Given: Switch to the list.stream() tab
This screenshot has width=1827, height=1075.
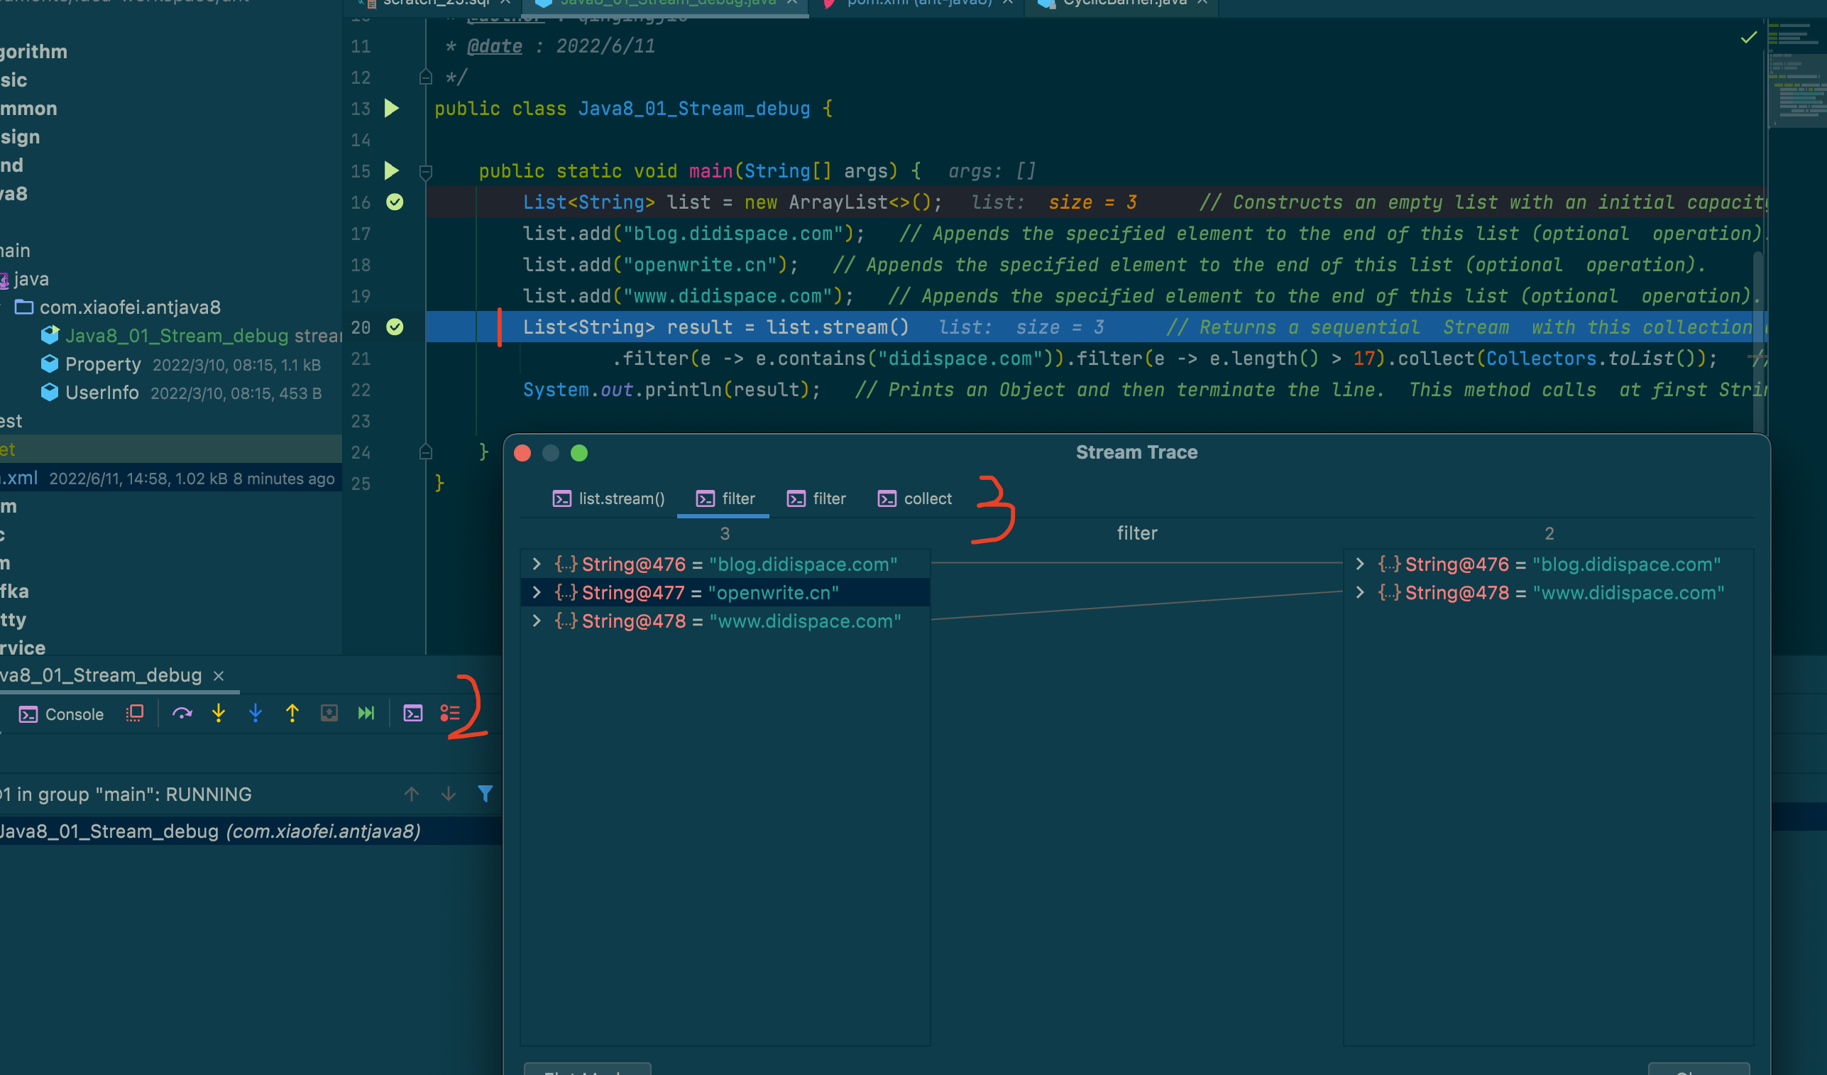Looking at the screenshot, I should click(x=609, y=499).
